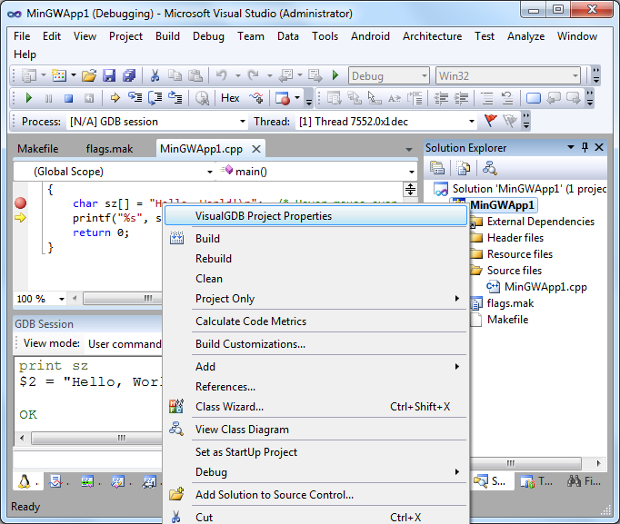
Task: Click the editor split bar icon
Action: (410, 190)
